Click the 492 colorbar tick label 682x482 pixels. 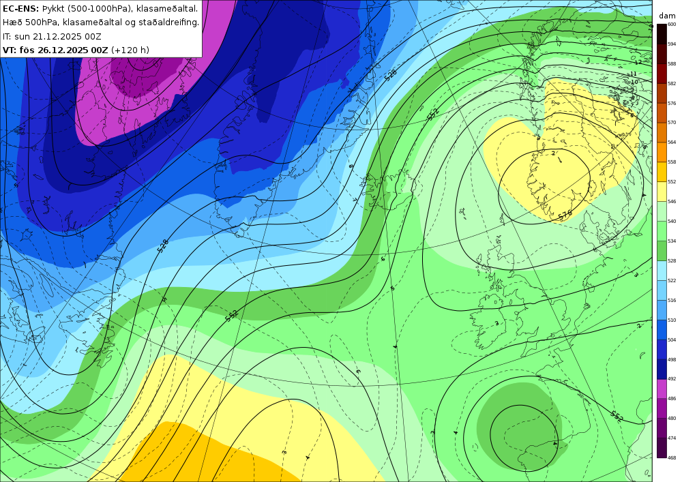point(672,379)
